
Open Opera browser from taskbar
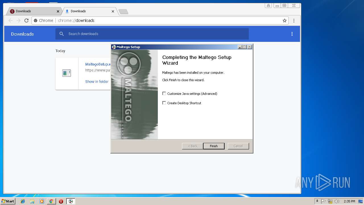coord(61,201)
